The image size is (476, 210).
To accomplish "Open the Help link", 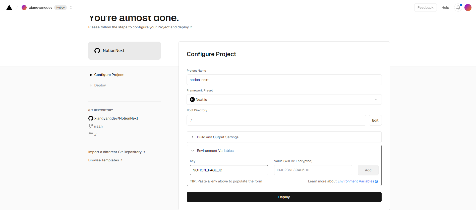I will [445, 8].
